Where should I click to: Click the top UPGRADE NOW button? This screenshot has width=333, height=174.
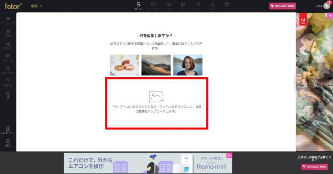(283, 6)
